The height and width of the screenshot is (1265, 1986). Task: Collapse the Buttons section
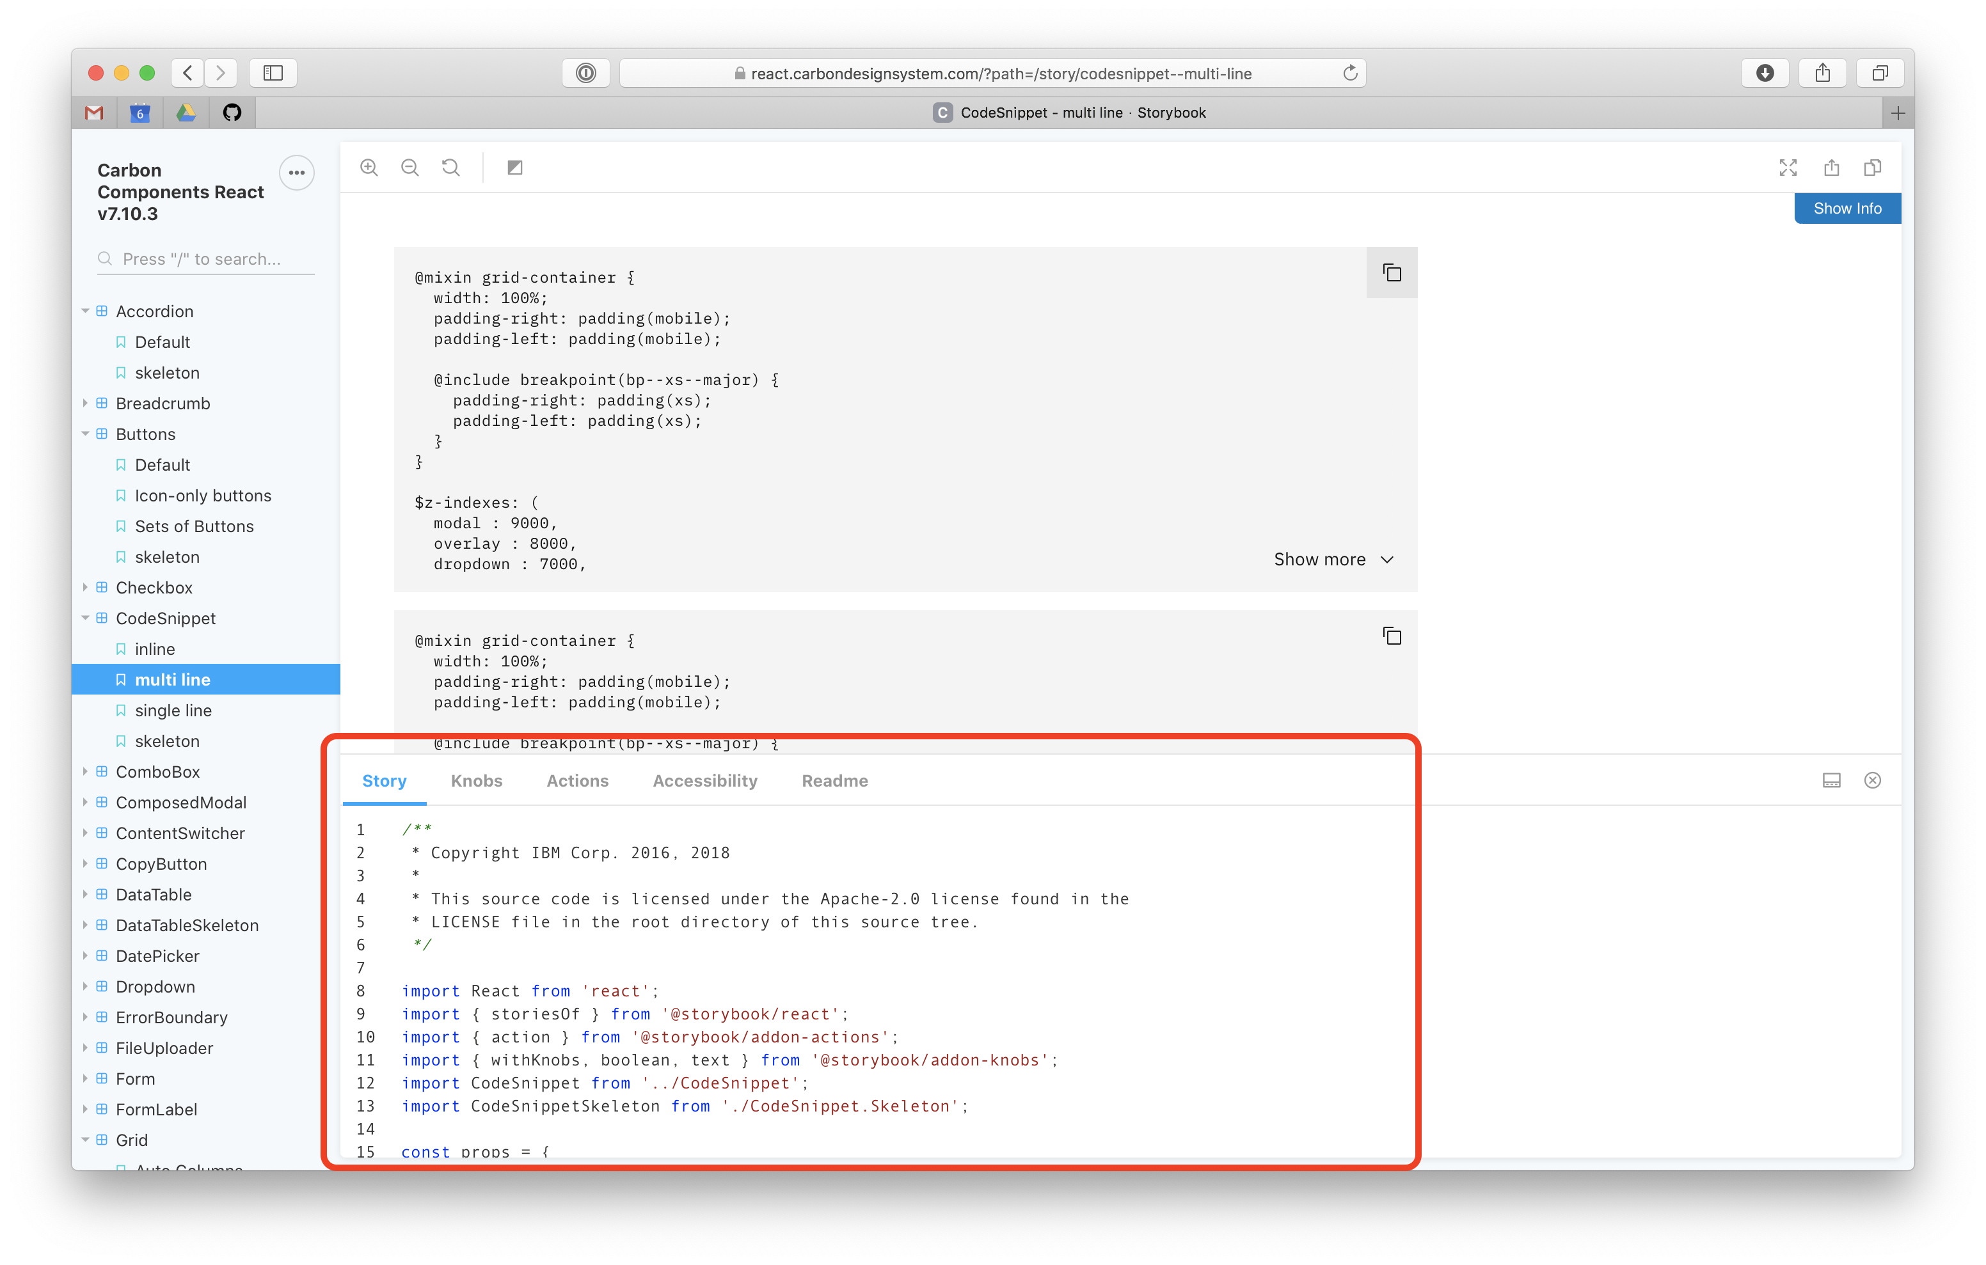pyautogui.click(x=86, y=434)
